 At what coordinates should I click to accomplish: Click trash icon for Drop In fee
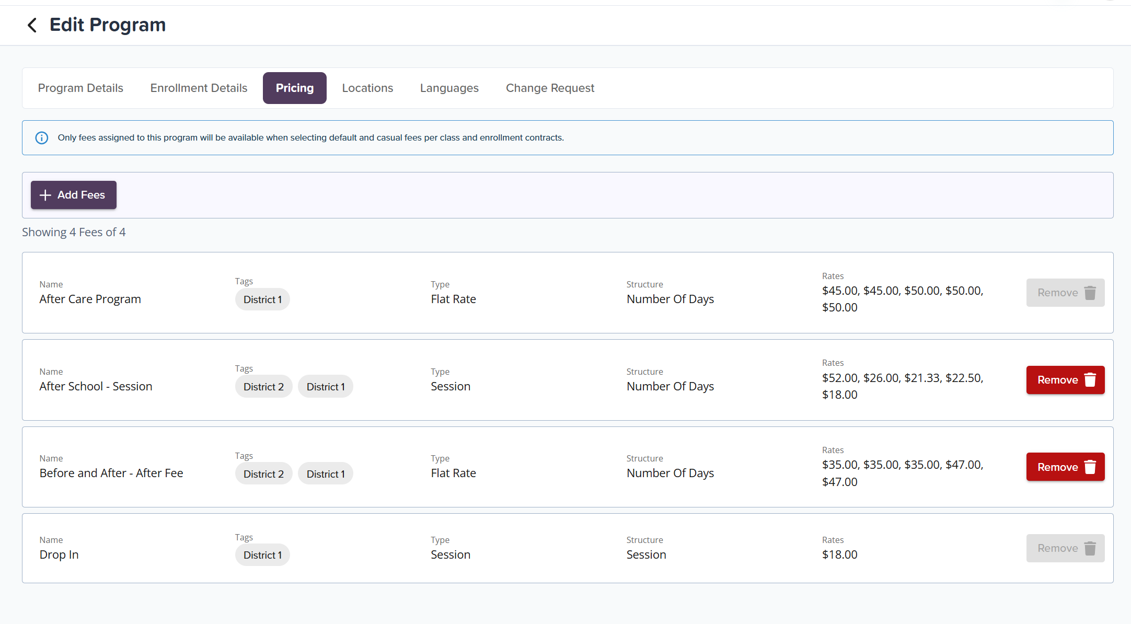1090,548
